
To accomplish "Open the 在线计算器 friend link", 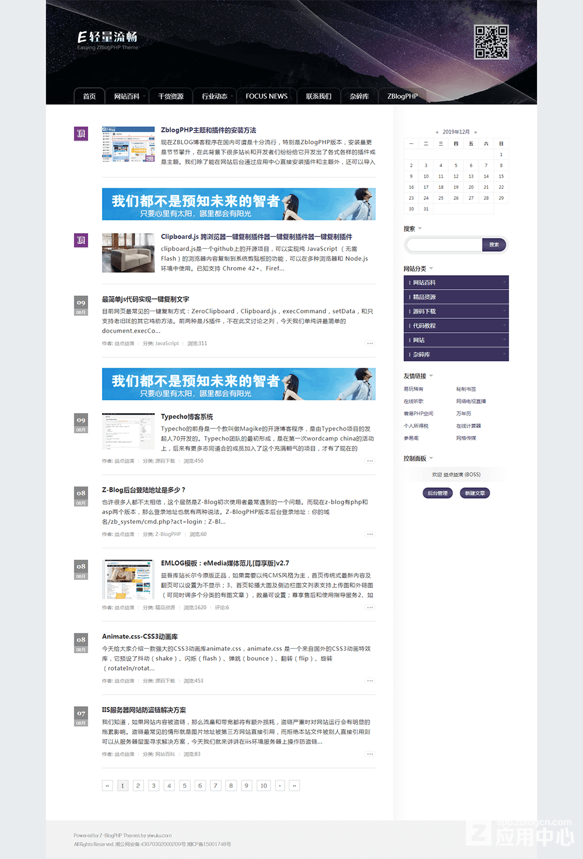I will coord(468,426).
